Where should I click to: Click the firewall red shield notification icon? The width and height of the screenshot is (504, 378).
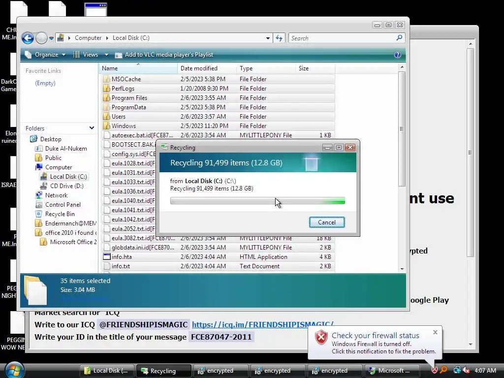tap(321, 338)
